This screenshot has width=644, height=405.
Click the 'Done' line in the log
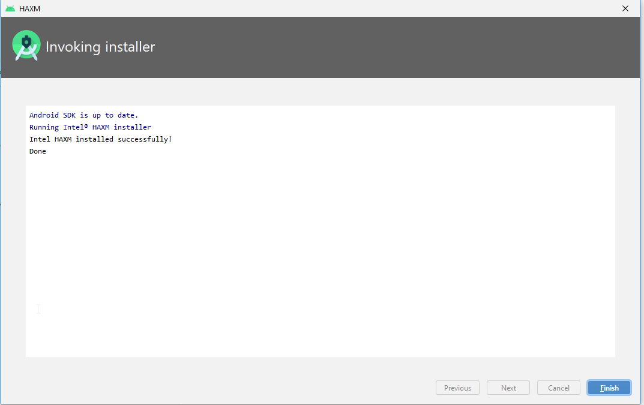tap(38, 151)
